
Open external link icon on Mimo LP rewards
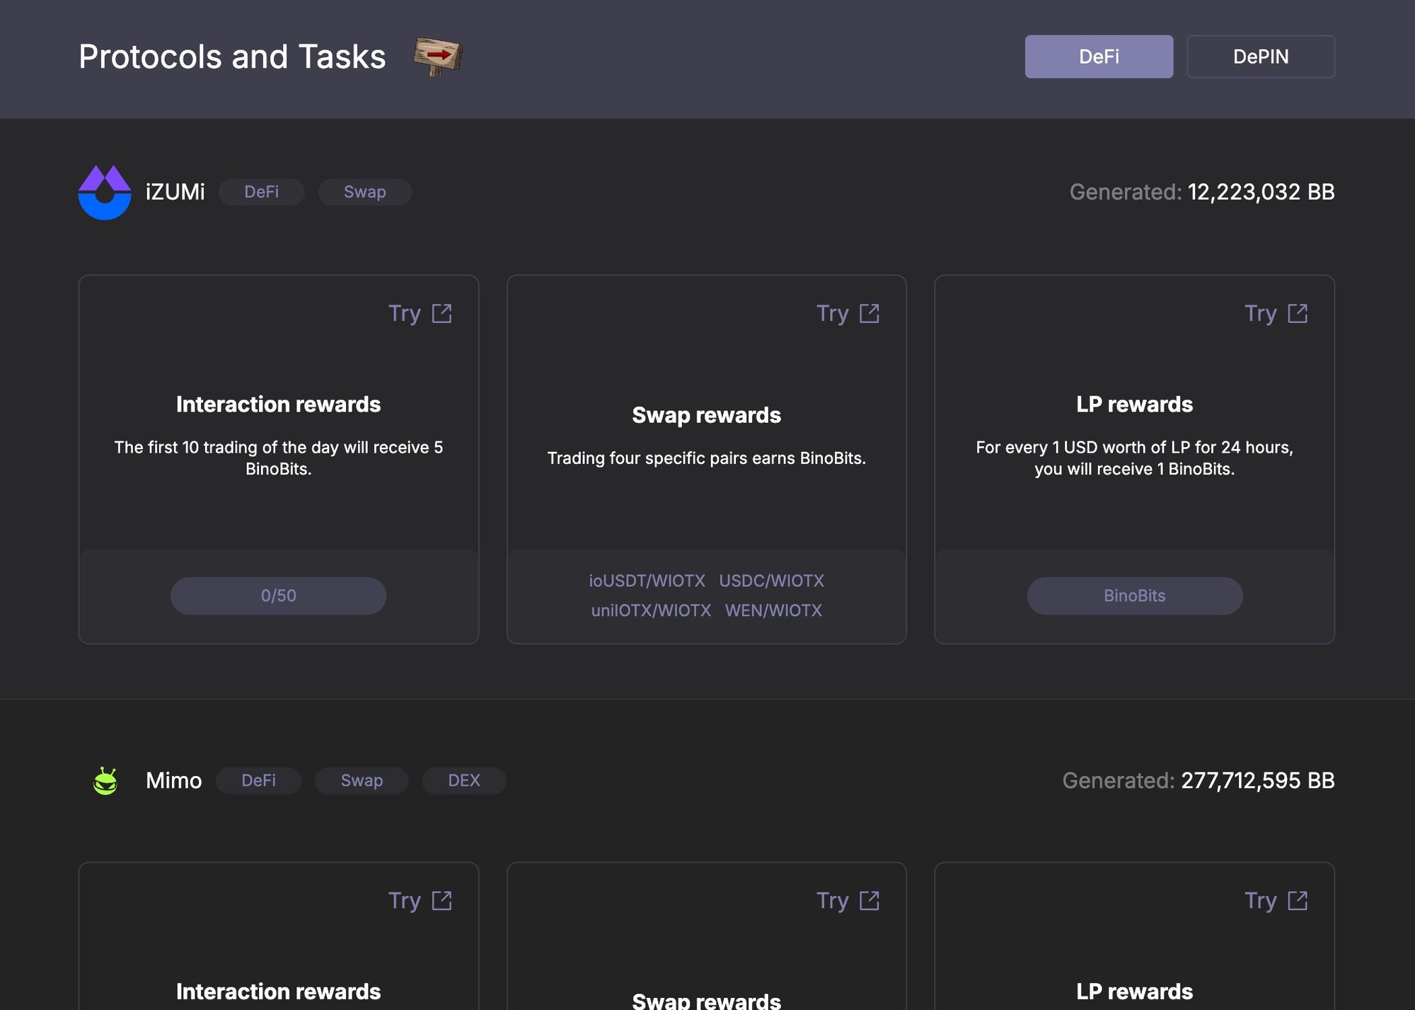tap(1298, 900)
